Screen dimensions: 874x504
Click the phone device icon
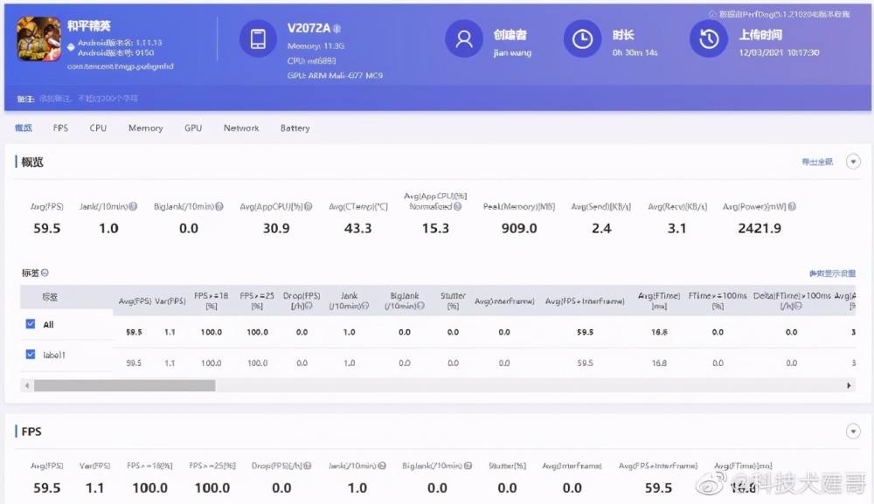point(258,39)
